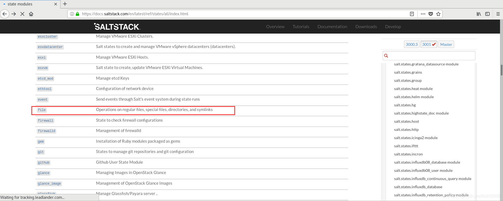Open the github module link
The width and height of the screenshot is (503, 201).
pos(44,163)
